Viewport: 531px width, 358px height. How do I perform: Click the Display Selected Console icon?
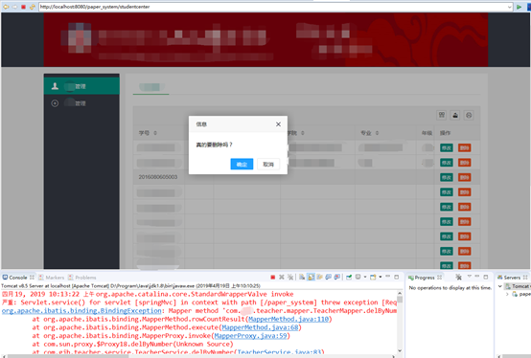358,277
